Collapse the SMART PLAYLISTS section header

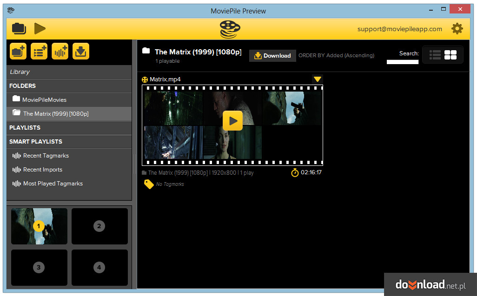coord(69,142)
